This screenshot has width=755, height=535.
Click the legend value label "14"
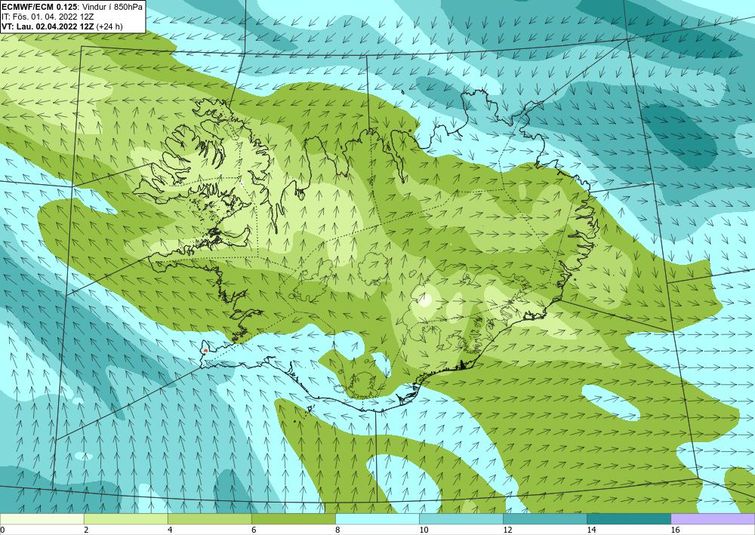pos(591,530)
